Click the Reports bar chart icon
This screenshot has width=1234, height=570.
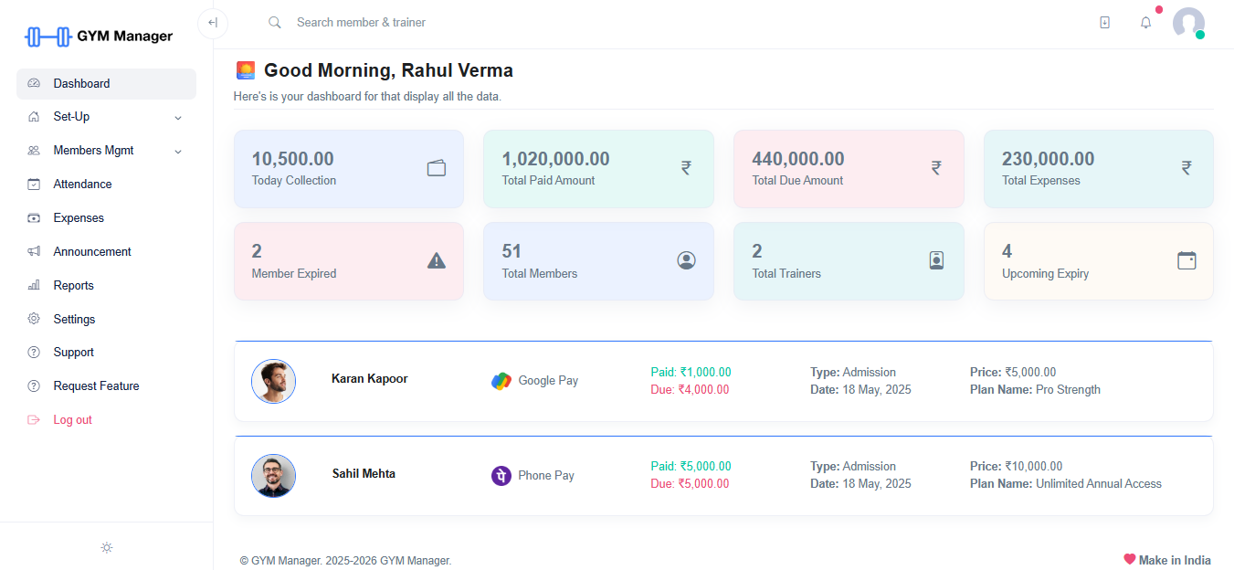tap(34, 285)
